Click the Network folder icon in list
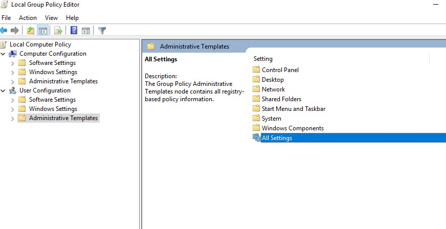Viewport: 446px width, 229px height. [x=256, y=89]
